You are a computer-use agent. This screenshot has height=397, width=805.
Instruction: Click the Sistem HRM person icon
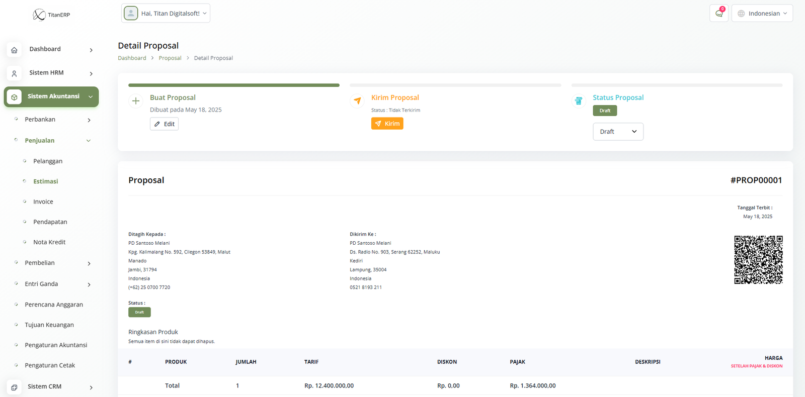(x=14, y=73)
